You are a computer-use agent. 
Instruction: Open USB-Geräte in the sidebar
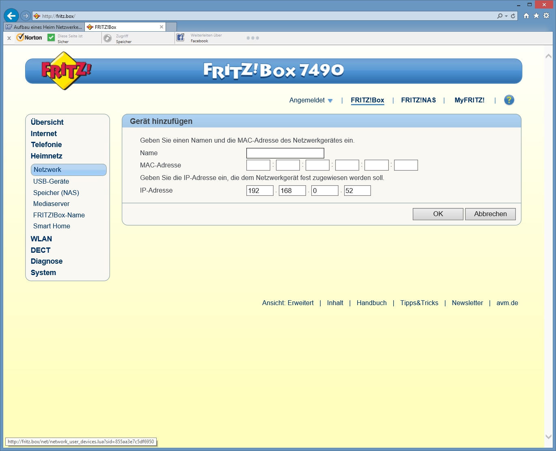(x=51, y=182)
